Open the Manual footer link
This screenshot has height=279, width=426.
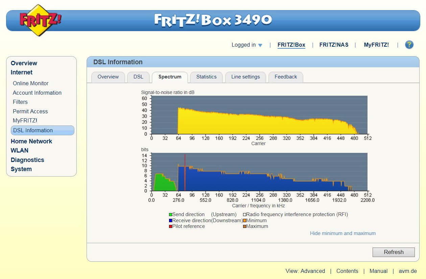click(378, 271)
